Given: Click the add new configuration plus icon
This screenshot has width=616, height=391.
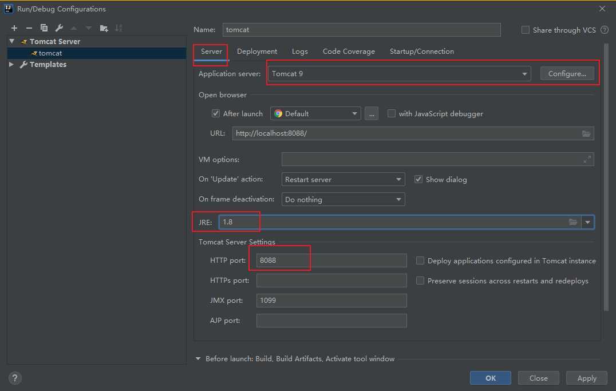Looking at the screenshot, I should pyautogui.click(x=14, y=28).
